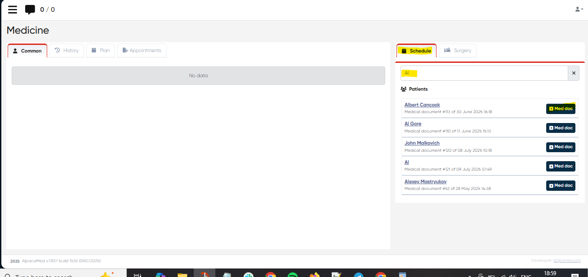The image size is (588, 277).
Task: Clear the patient search with X button
Action: 574,73
